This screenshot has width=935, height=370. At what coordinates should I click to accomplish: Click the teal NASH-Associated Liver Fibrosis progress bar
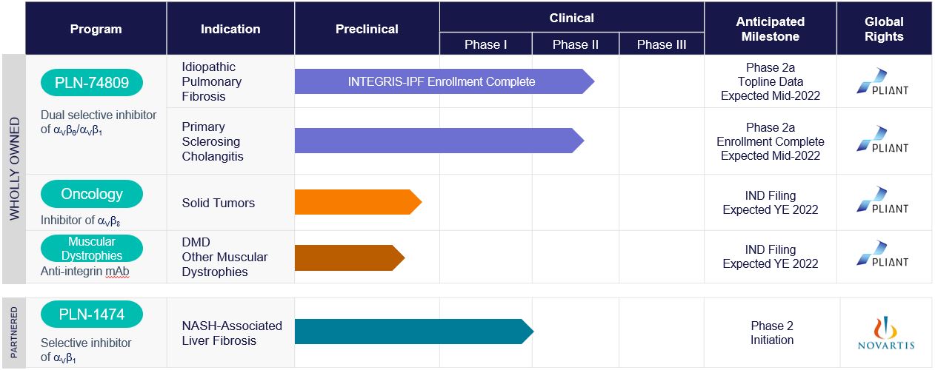413,332
